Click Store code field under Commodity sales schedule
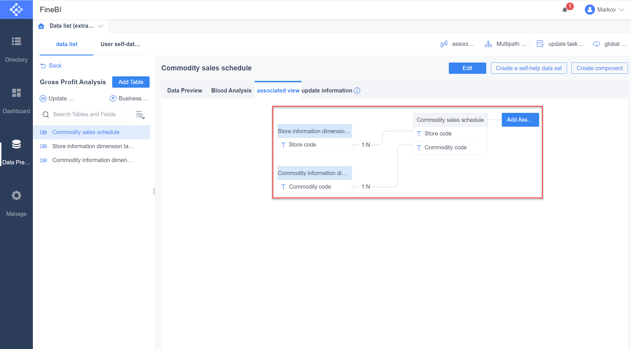The height and width of the screenshot is (349, 631). click(x=450, y=133)
